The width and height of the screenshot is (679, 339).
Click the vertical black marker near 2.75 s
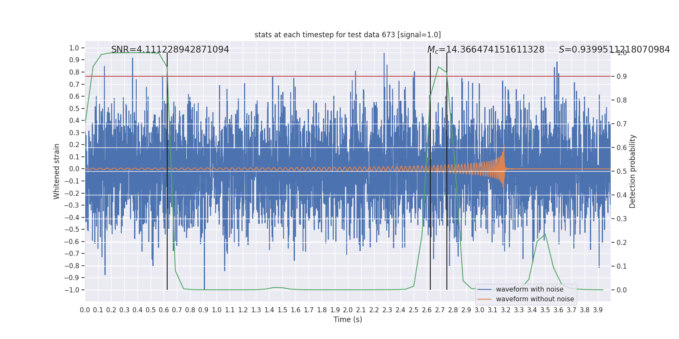click(447, 171)
